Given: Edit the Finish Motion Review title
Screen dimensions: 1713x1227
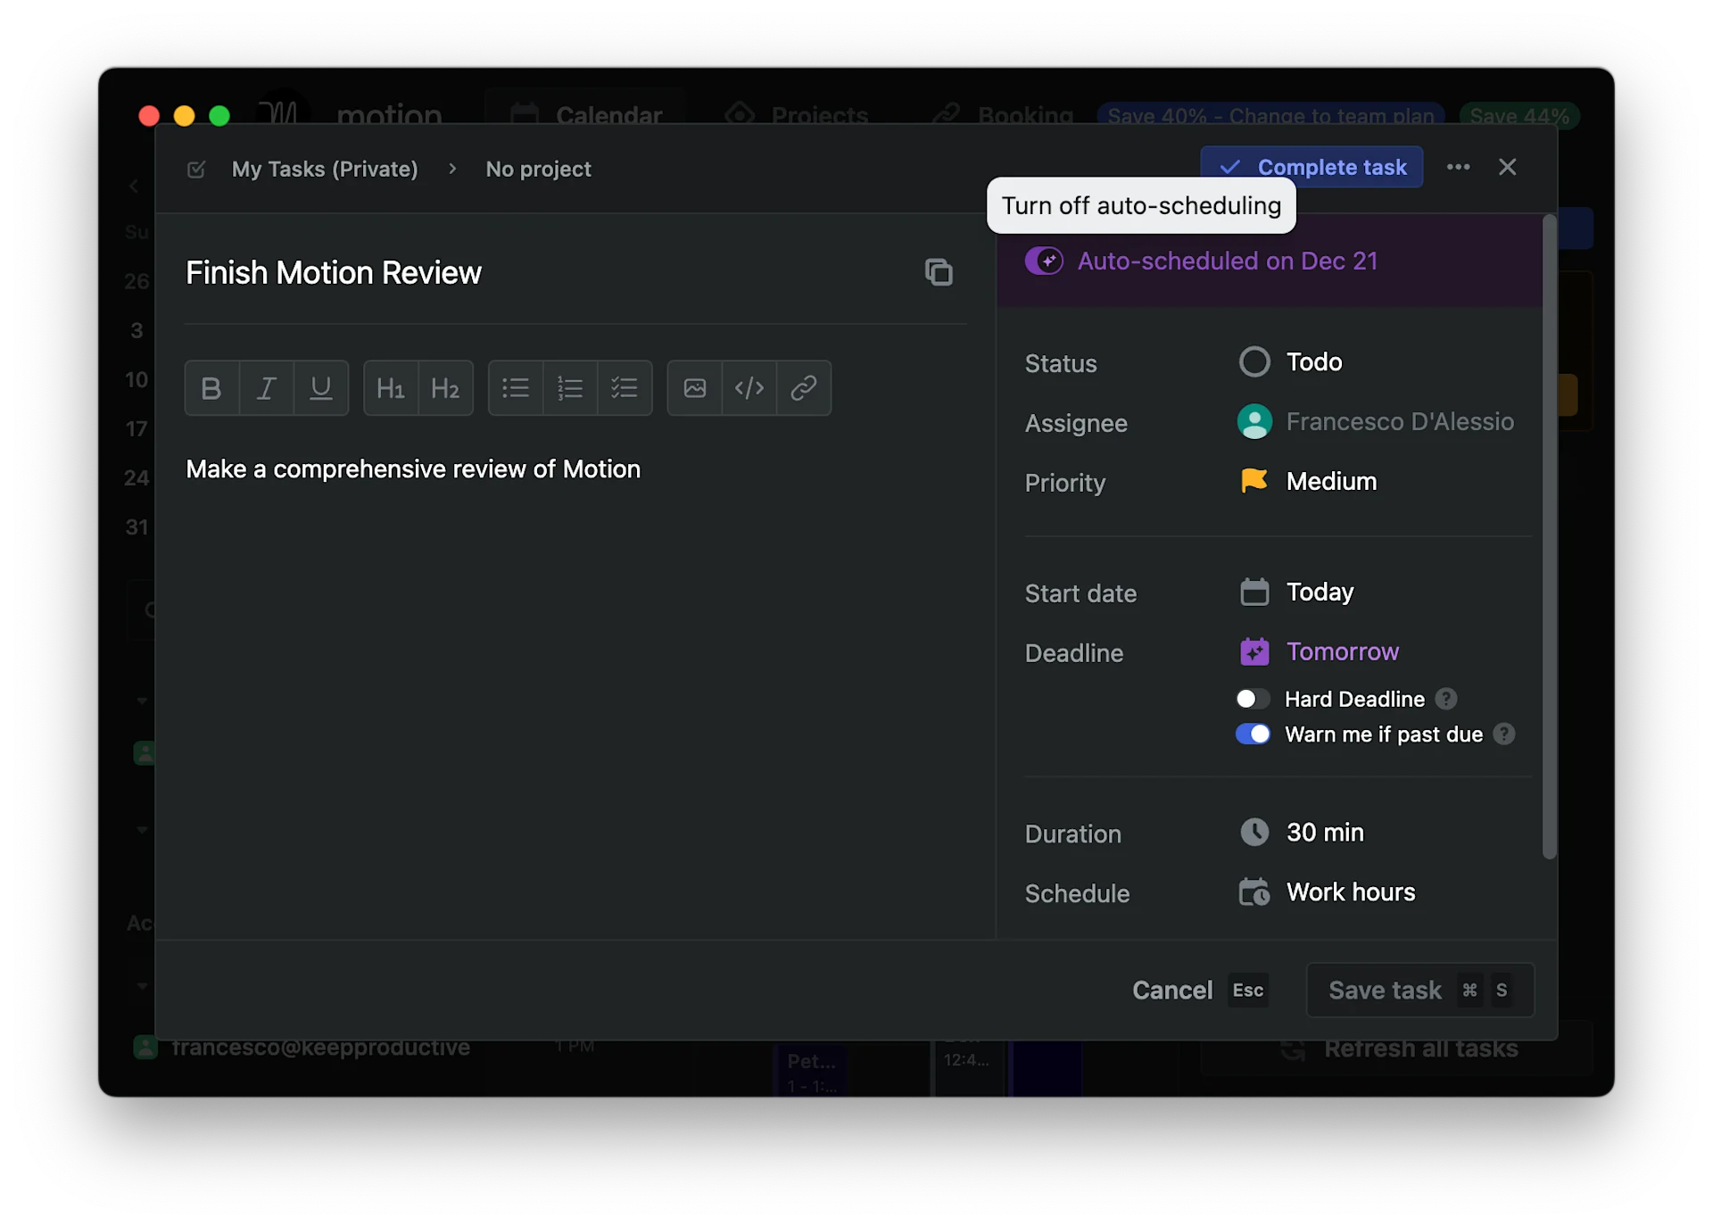Looking at the screenshot, I should pyautogui.click(x=334, y=272).
